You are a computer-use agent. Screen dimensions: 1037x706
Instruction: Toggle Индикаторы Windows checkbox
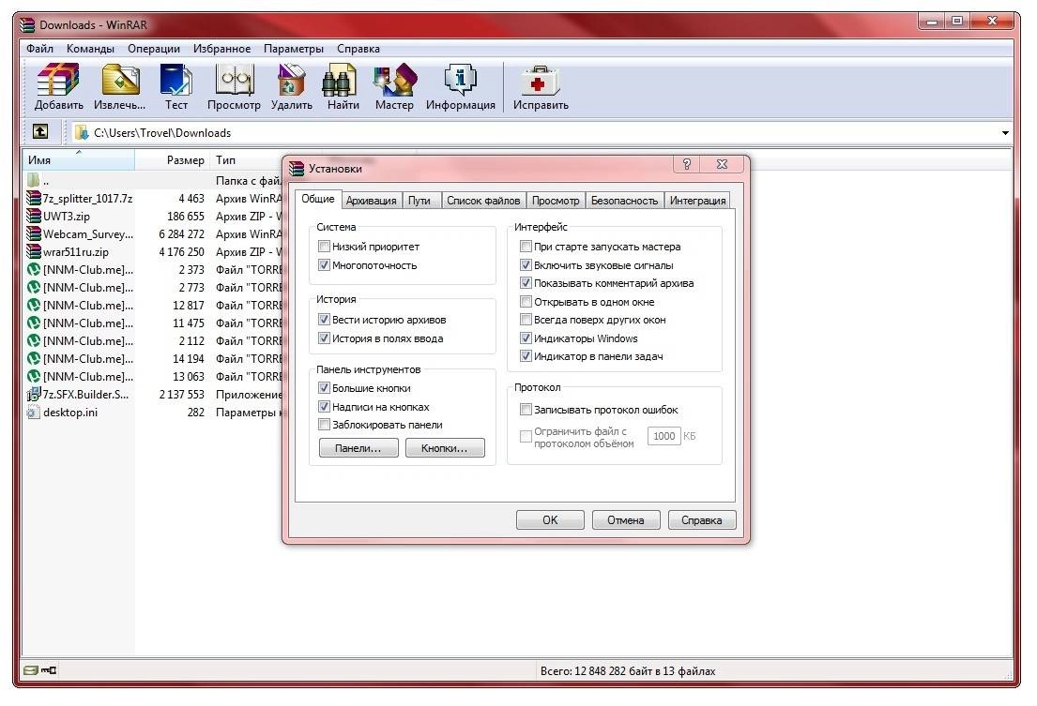pos(526,338)
